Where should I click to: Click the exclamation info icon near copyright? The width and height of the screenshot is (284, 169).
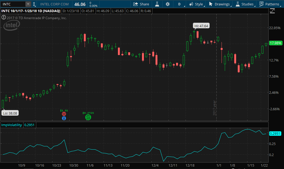tap(4, 18)
